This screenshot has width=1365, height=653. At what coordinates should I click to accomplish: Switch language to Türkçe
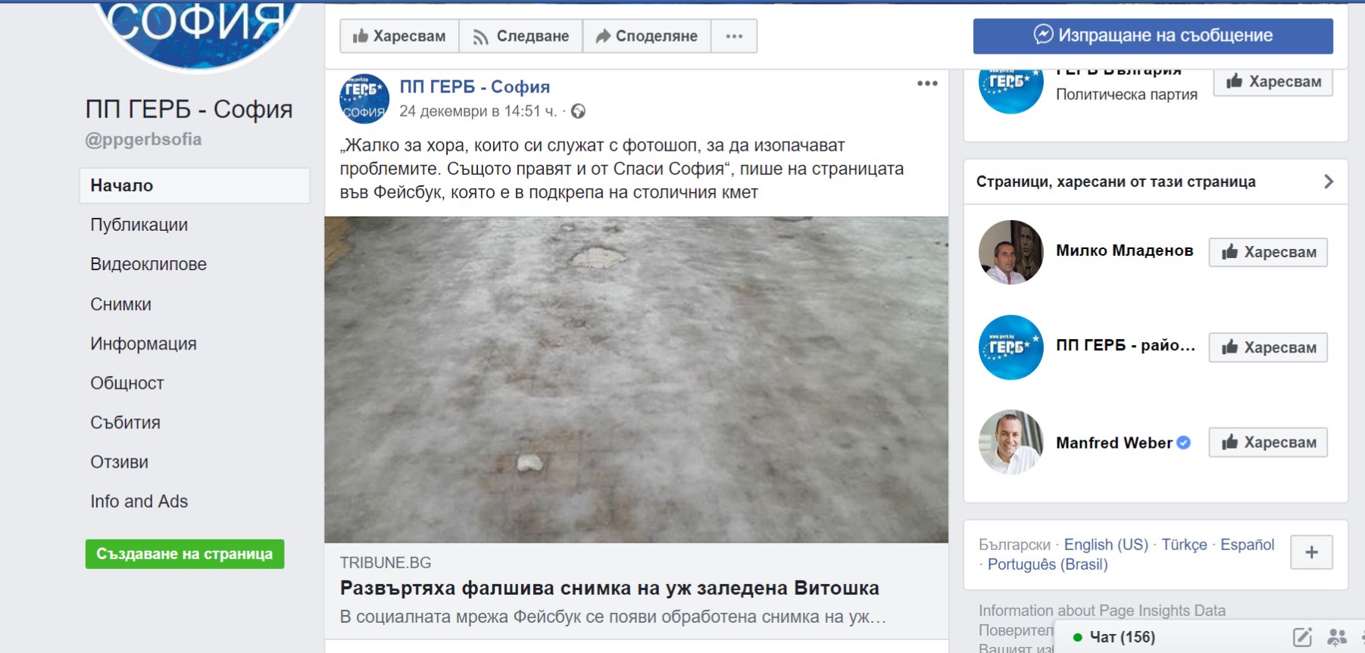pos(1184,545)
